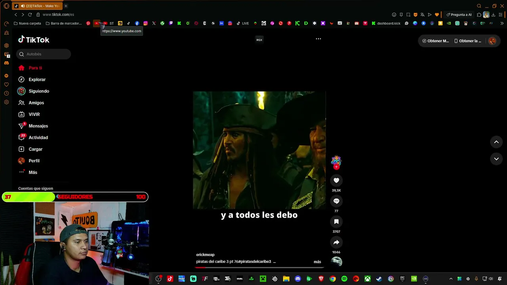
Task: Open Facebook bookmark icon
Action: [x=137, y=23]
